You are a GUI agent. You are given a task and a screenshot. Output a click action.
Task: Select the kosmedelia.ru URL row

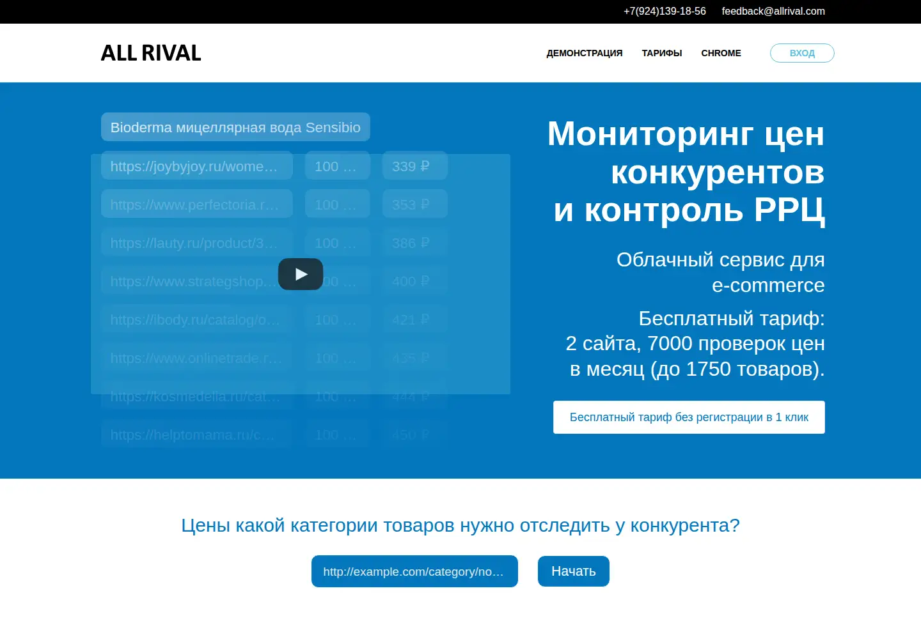(197, 396)
